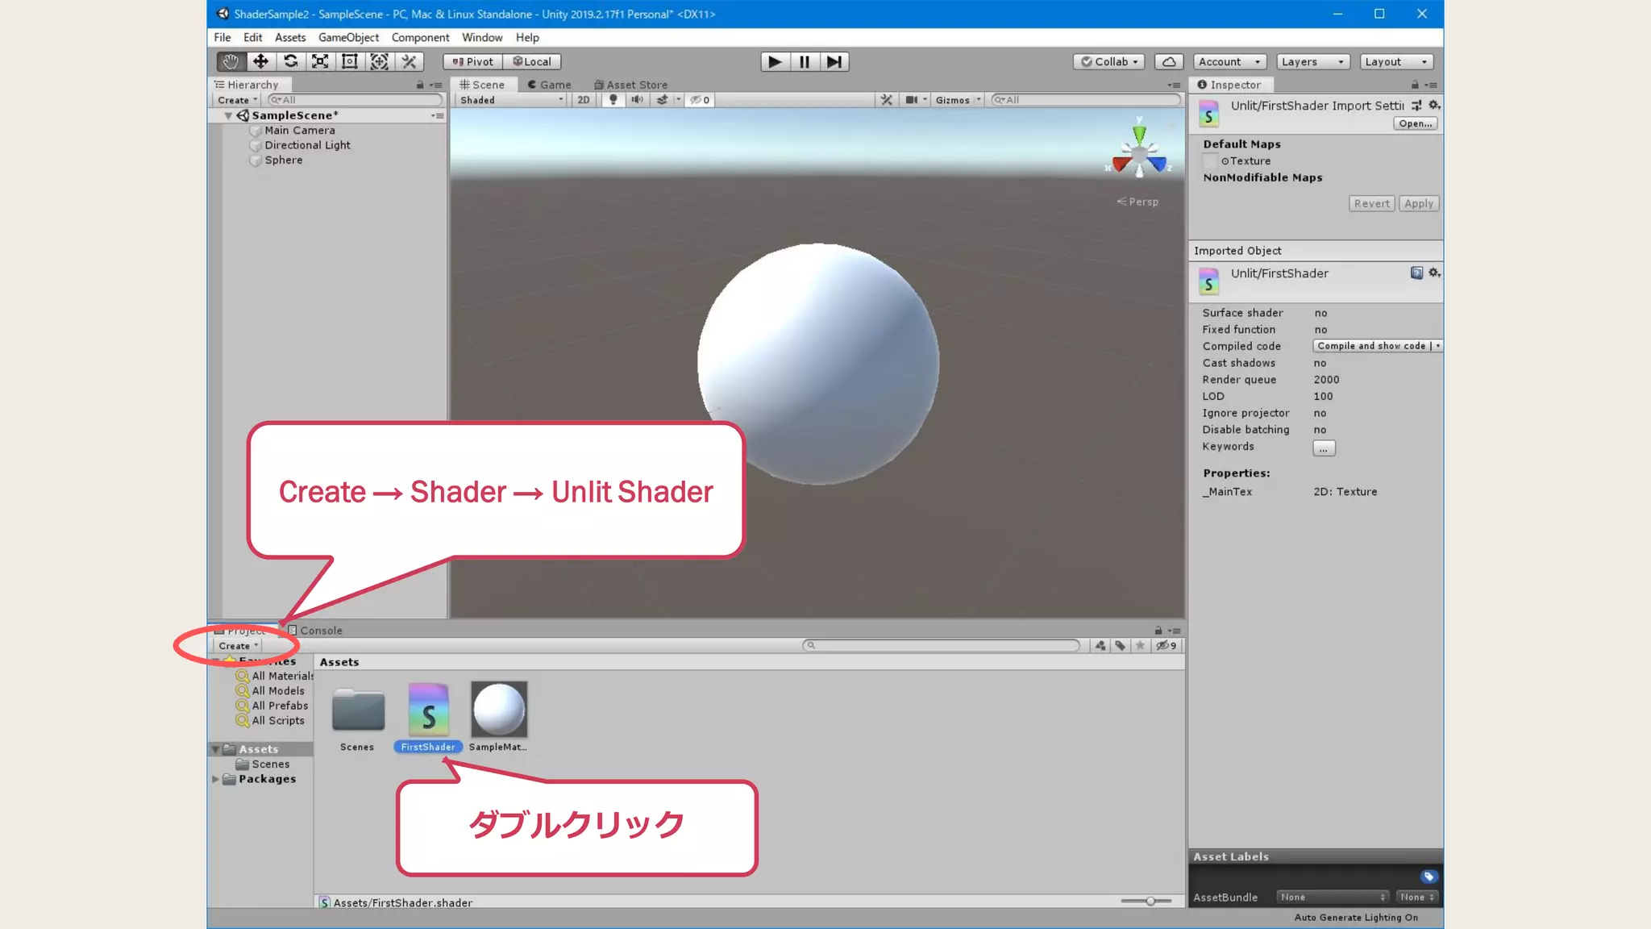Open the Layers dropdown

[x=1312, y=61]
